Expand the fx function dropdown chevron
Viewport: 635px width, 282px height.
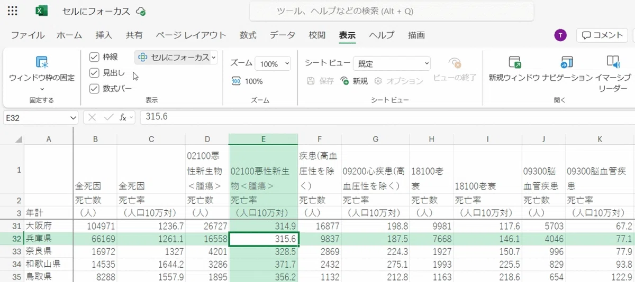131,117
